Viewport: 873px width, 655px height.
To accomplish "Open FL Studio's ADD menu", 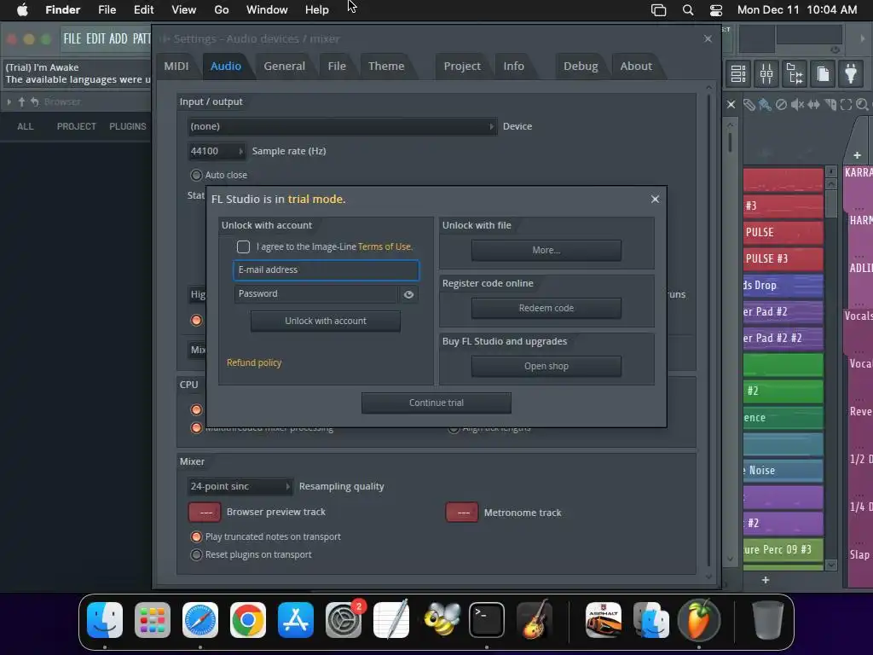I will pos(118,38).
